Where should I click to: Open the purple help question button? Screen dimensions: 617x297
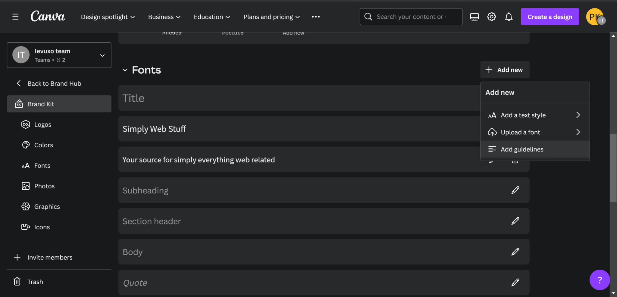[x=599, y=280]
